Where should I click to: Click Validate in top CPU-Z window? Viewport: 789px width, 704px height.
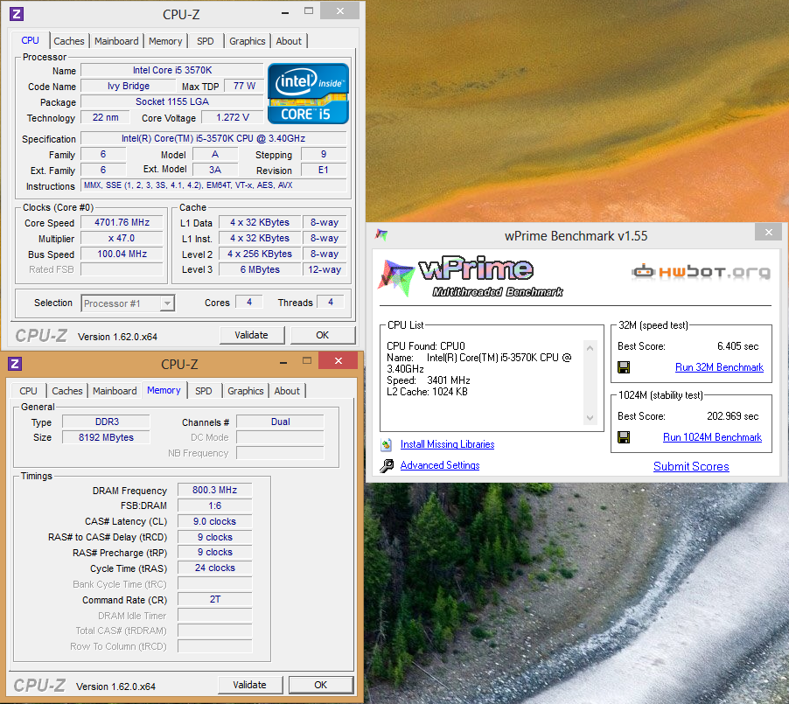[252, 335]
